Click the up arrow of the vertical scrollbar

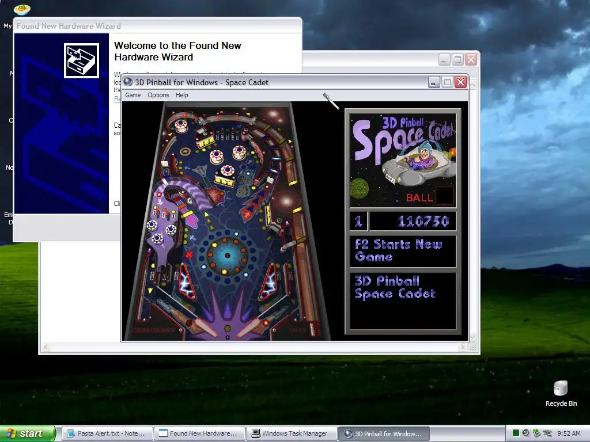[472, 85]
